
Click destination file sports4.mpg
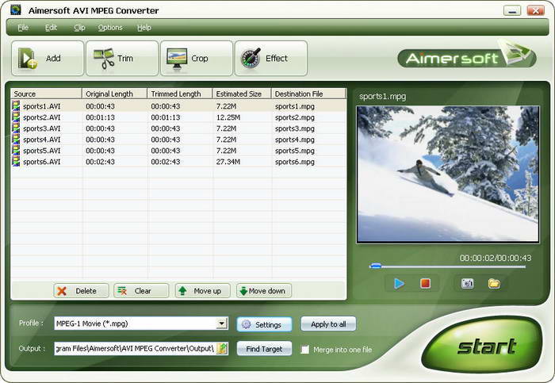295,140
